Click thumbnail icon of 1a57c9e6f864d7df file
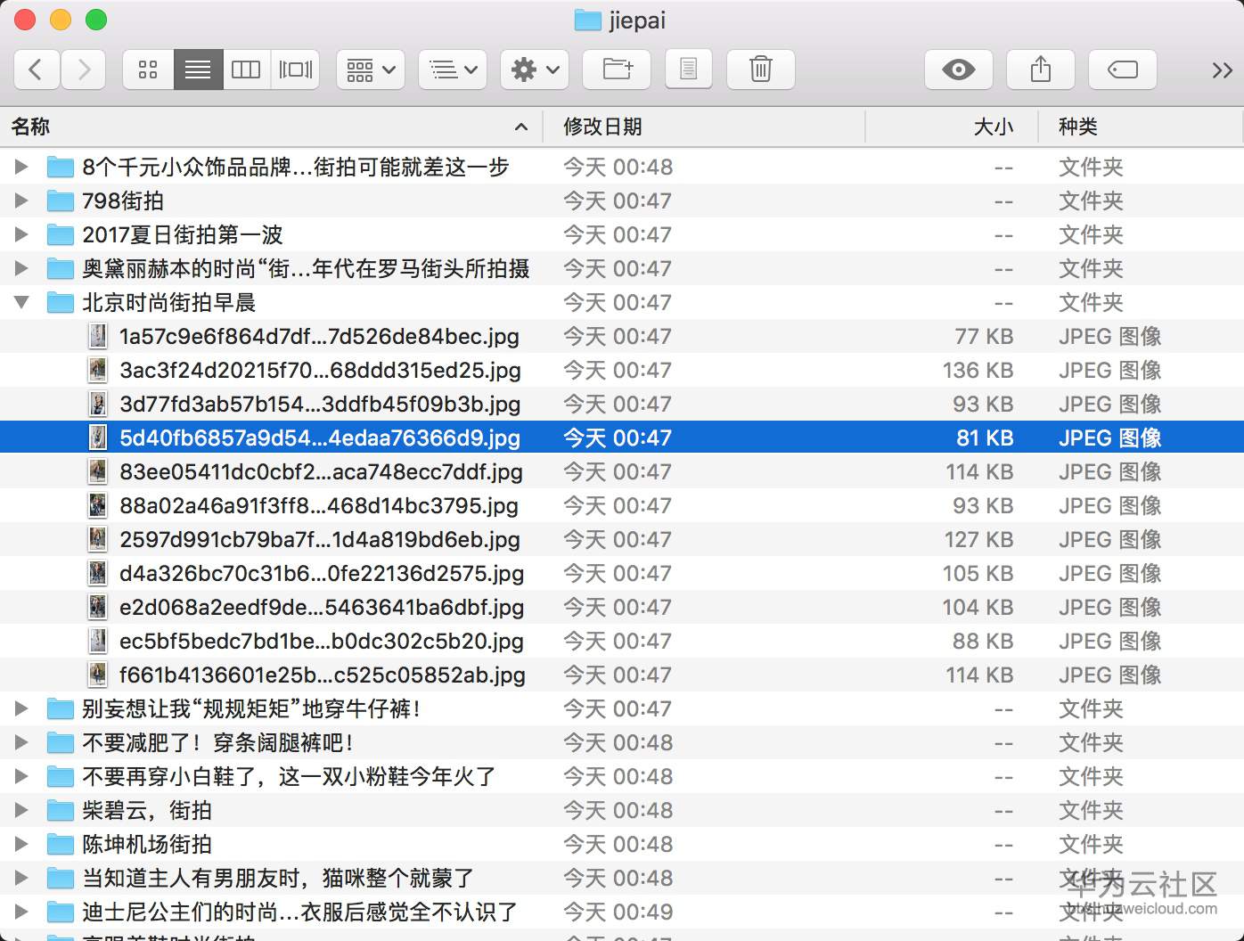1244x941 pixels. tap(97, 336)
